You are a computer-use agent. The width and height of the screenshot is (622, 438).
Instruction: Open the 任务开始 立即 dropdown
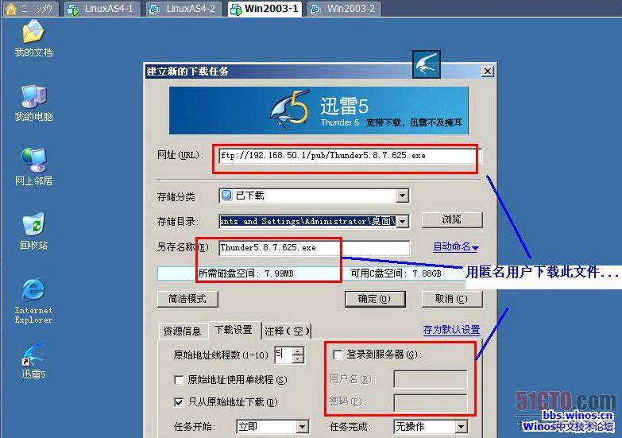[x=302, y=427]
